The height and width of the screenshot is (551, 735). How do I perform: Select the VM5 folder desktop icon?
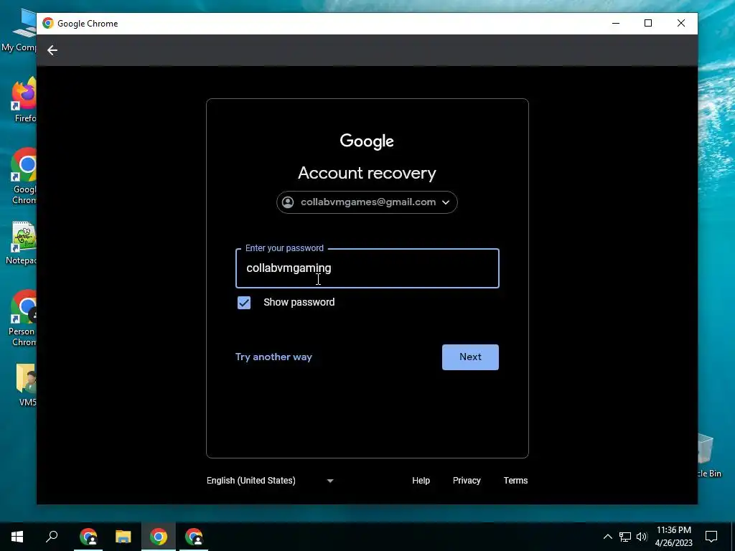point(27,385)
